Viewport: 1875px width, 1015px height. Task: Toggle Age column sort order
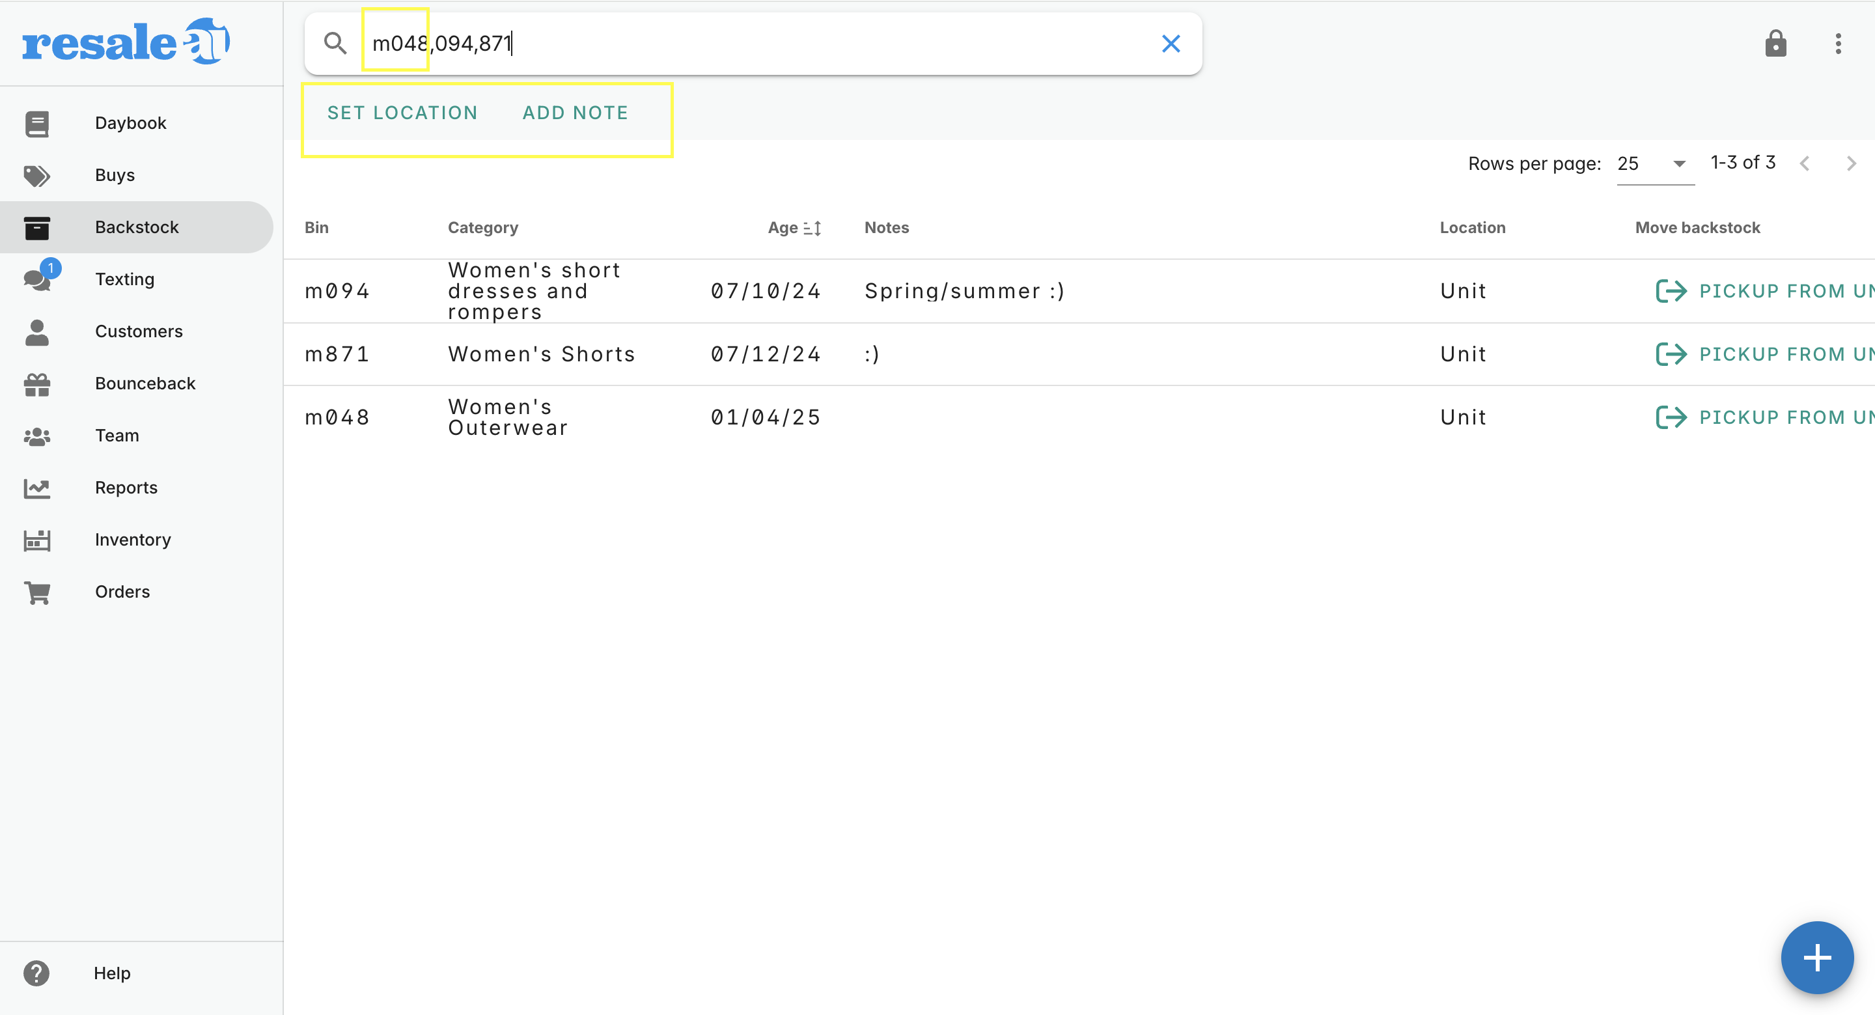(812, 228)
